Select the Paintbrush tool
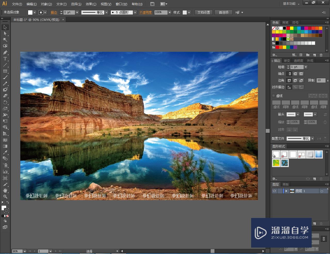Image resolution: width=330 pixels, height=254 pixels. [x=5, y=77]
